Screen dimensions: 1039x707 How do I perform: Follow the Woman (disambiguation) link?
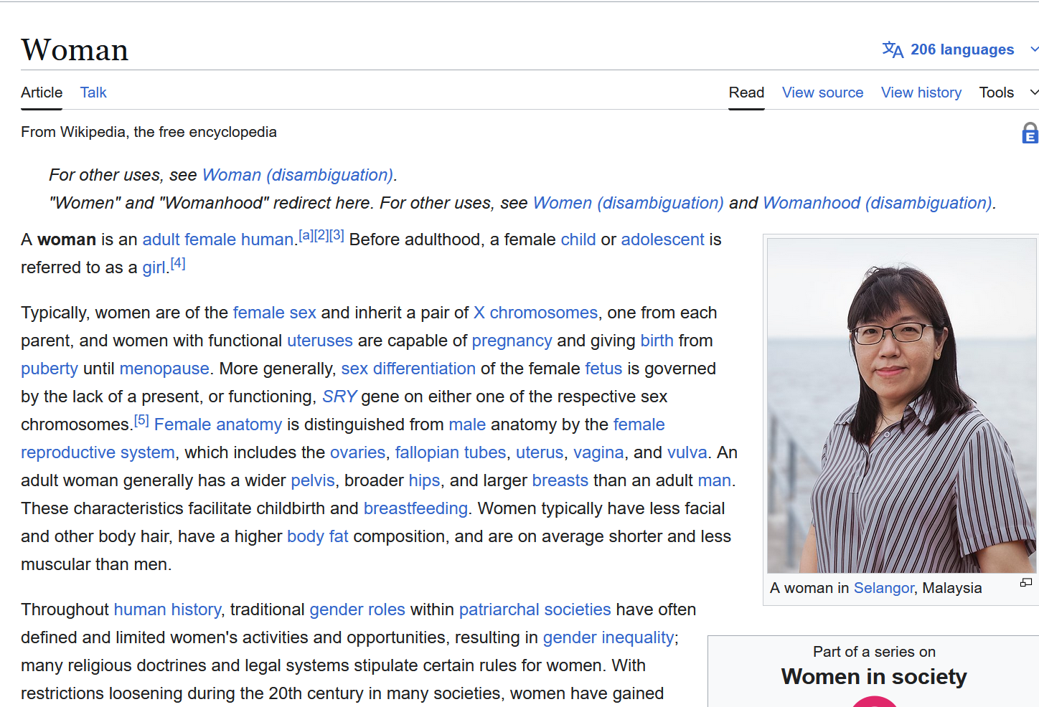298,175
